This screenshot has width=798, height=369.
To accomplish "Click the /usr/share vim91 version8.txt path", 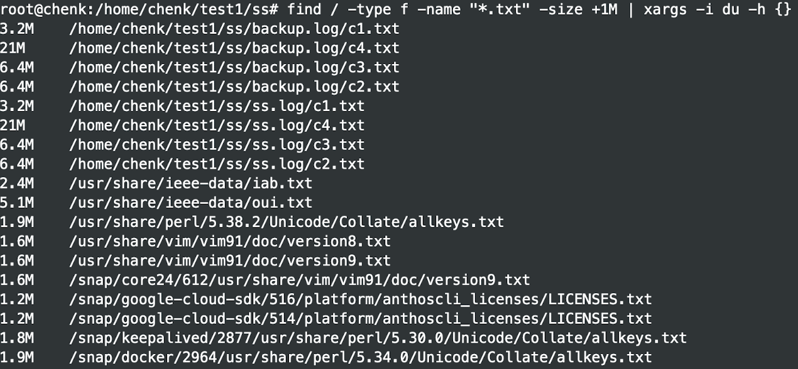I will coord(230,242).
